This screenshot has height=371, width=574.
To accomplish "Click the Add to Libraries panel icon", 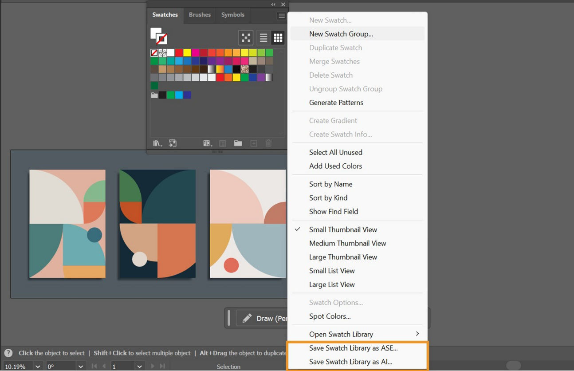I will point(173,143).
